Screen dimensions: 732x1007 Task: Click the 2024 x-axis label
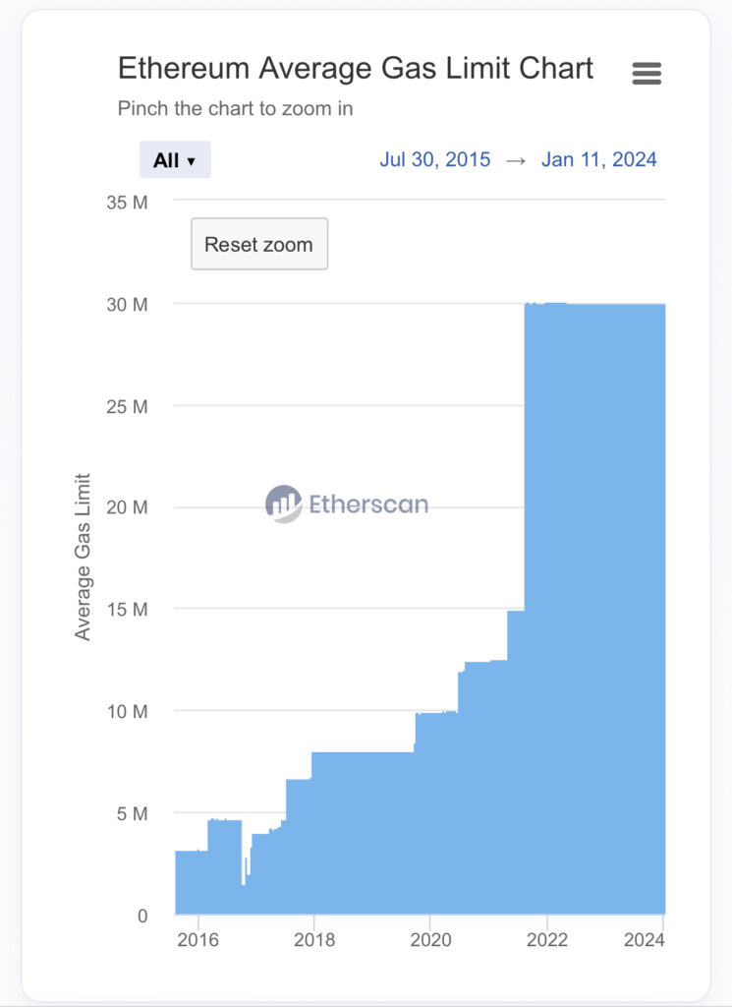[x=645, y=939]
